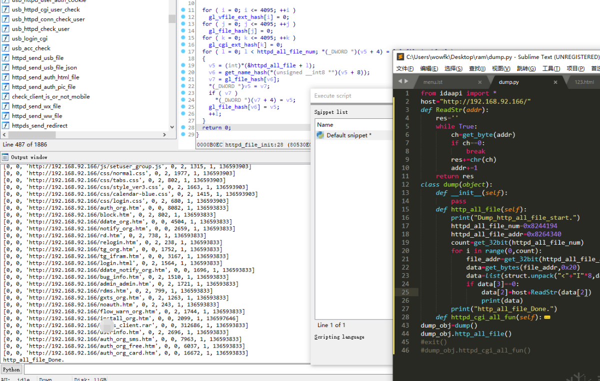The height and width of the screenshot is (381, 600).
Task: Close the menu.lst tab in Sublime
Action: coord(479,82)
